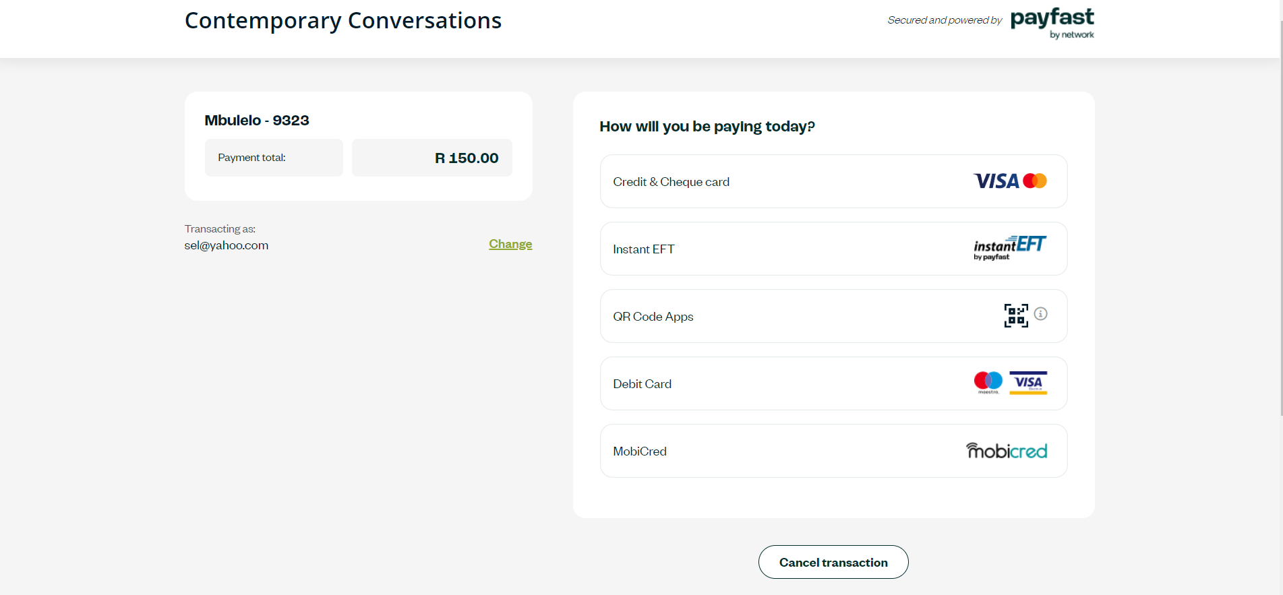Click the sel@yahoo.com email text
1283x595 pixels.
pyautogui.click(x=227, y=245)
